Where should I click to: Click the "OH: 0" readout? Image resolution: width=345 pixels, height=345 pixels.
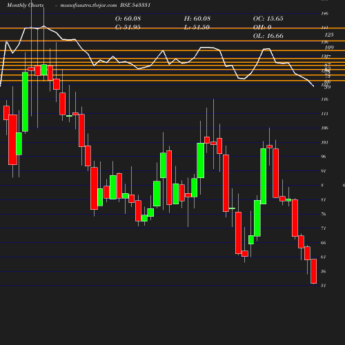[262, 27]
